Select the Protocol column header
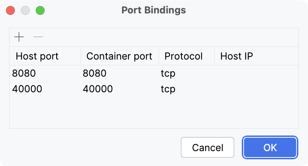 pos(183,56)
